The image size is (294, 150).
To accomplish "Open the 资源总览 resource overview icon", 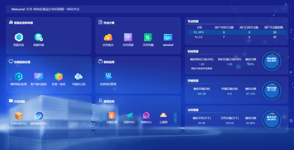I will click(19, 37).
